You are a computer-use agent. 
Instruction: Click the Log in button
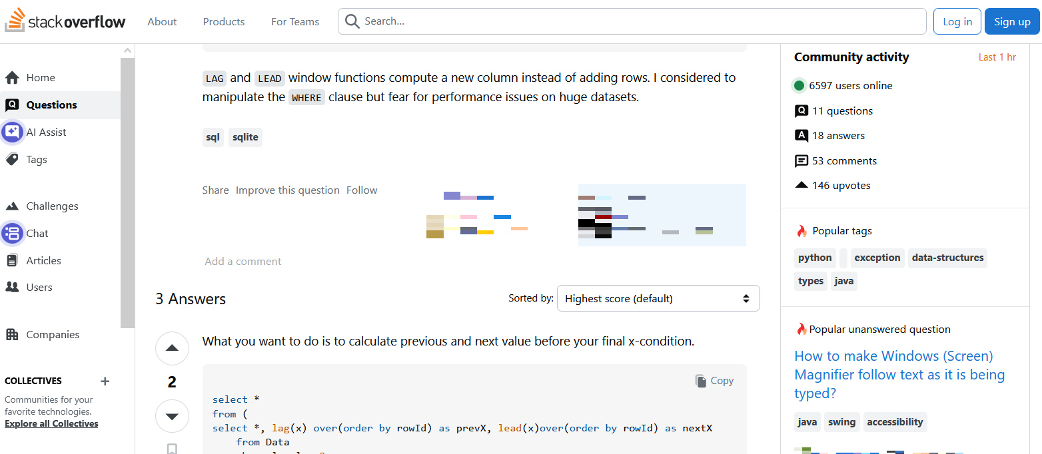[957, 21]
